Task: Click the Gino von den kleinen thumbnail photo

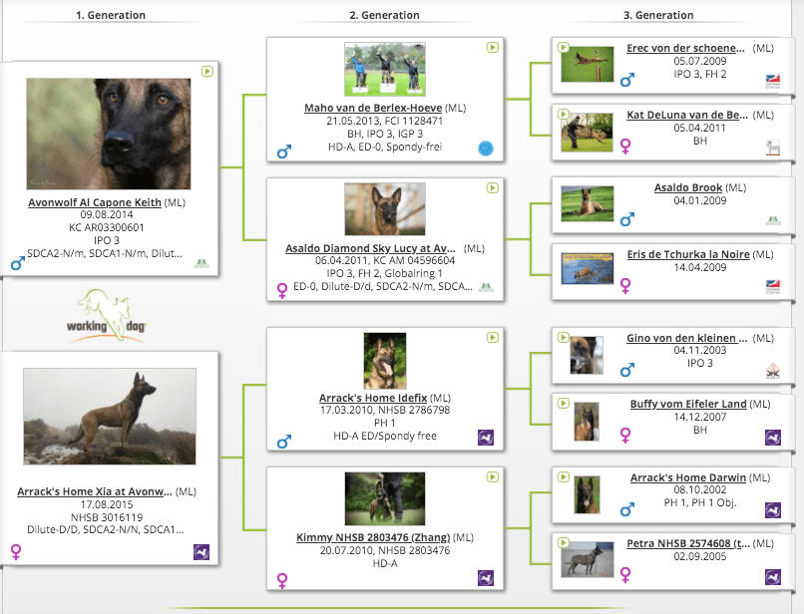Action: [x=587, y=355]
